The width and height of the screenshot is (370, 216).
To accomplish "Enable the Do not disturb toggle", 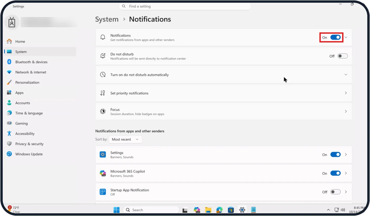I will 343,56.
